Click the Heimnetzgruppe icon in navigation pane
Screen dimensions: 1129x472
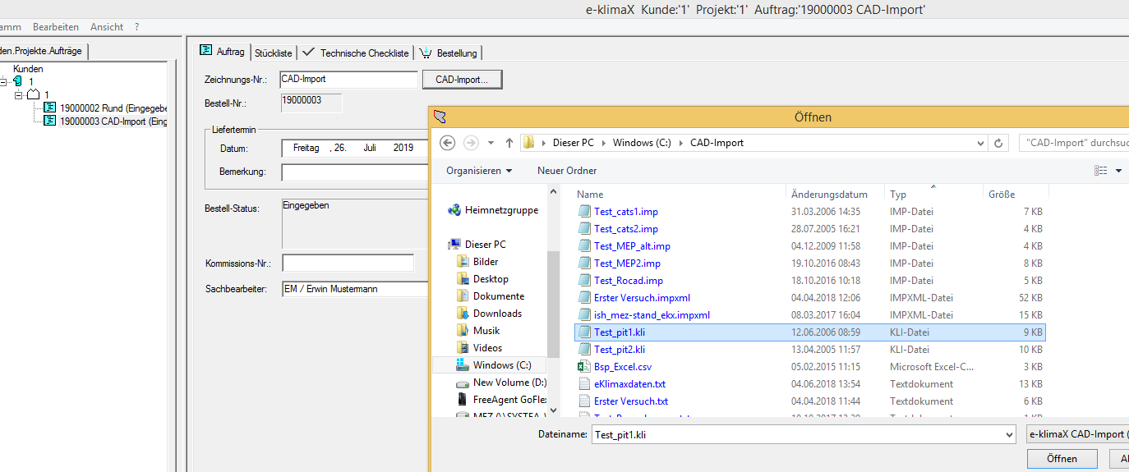click(454, 210)
